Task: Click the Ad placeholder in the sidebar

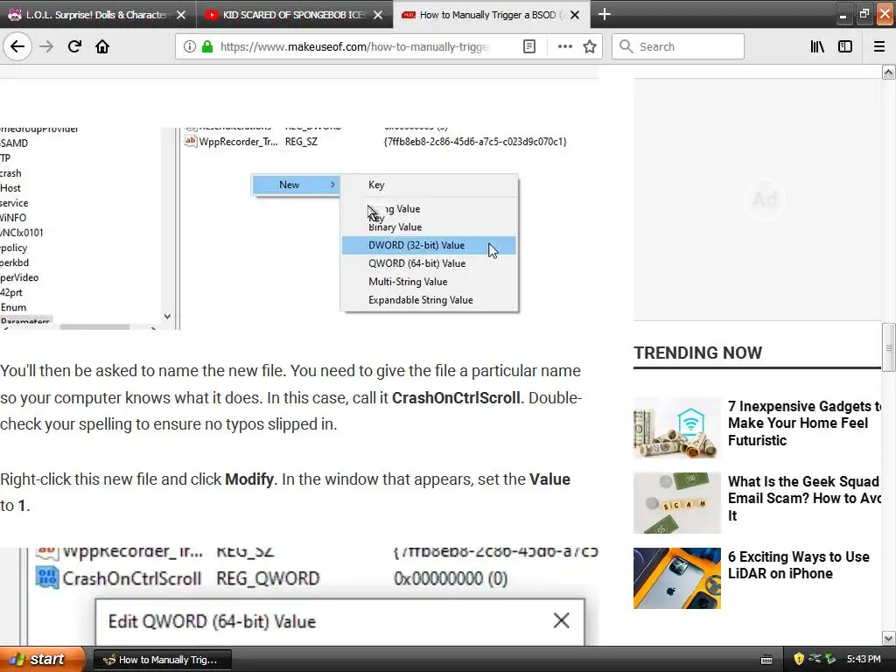Action: coord(765,199)
